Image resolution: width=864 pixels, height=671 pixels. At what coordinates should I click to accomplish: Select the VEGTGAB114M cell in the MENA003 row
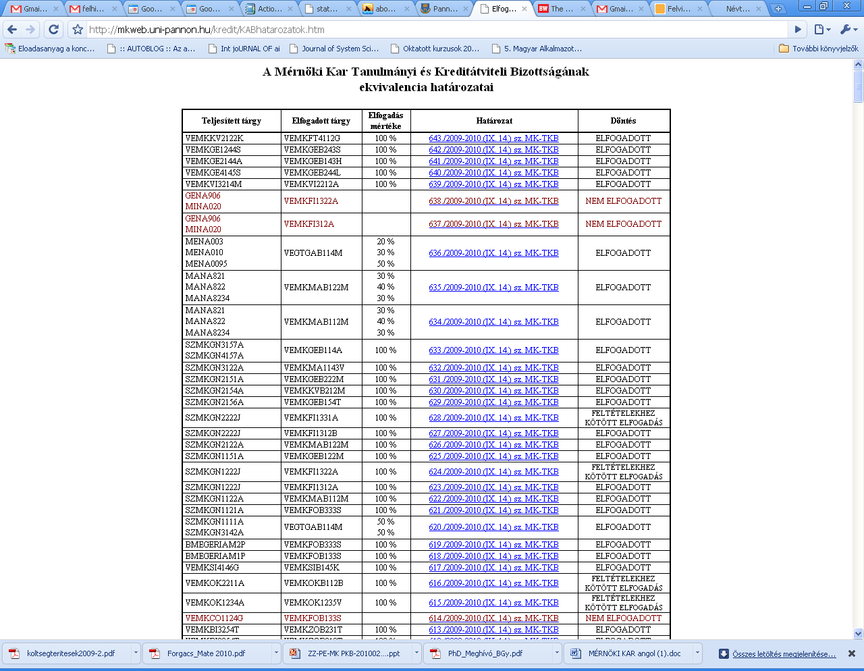pos(321,253)
